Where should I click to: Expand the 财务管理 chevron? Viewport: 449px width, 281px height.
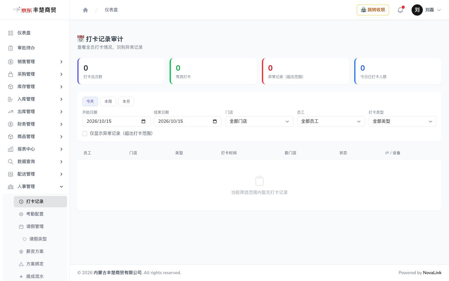(61, 124)
